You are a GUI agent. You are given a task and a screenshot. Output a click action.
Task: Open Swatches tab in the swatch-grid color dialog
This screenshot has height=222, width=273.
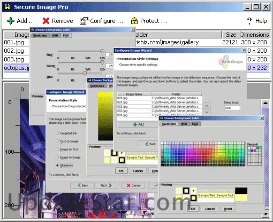(169, 124)
